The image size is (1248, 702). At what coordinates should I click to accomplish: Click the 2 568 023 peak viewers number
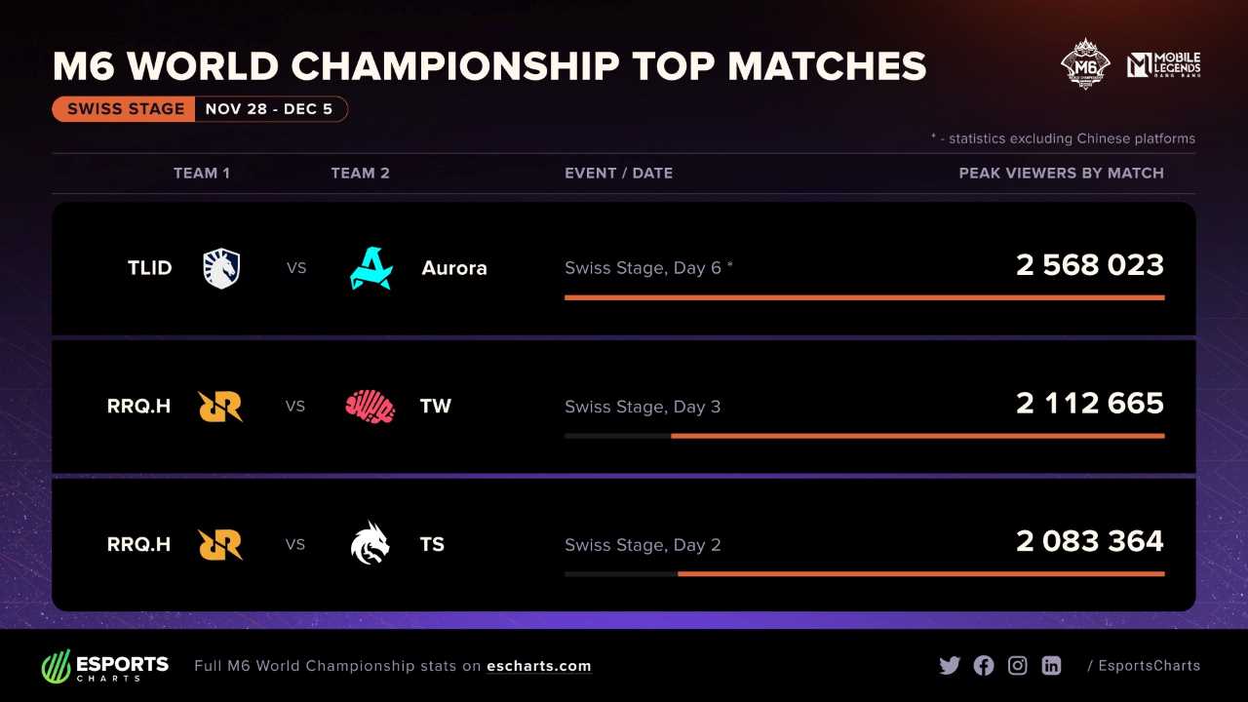tap(1089, 265)
